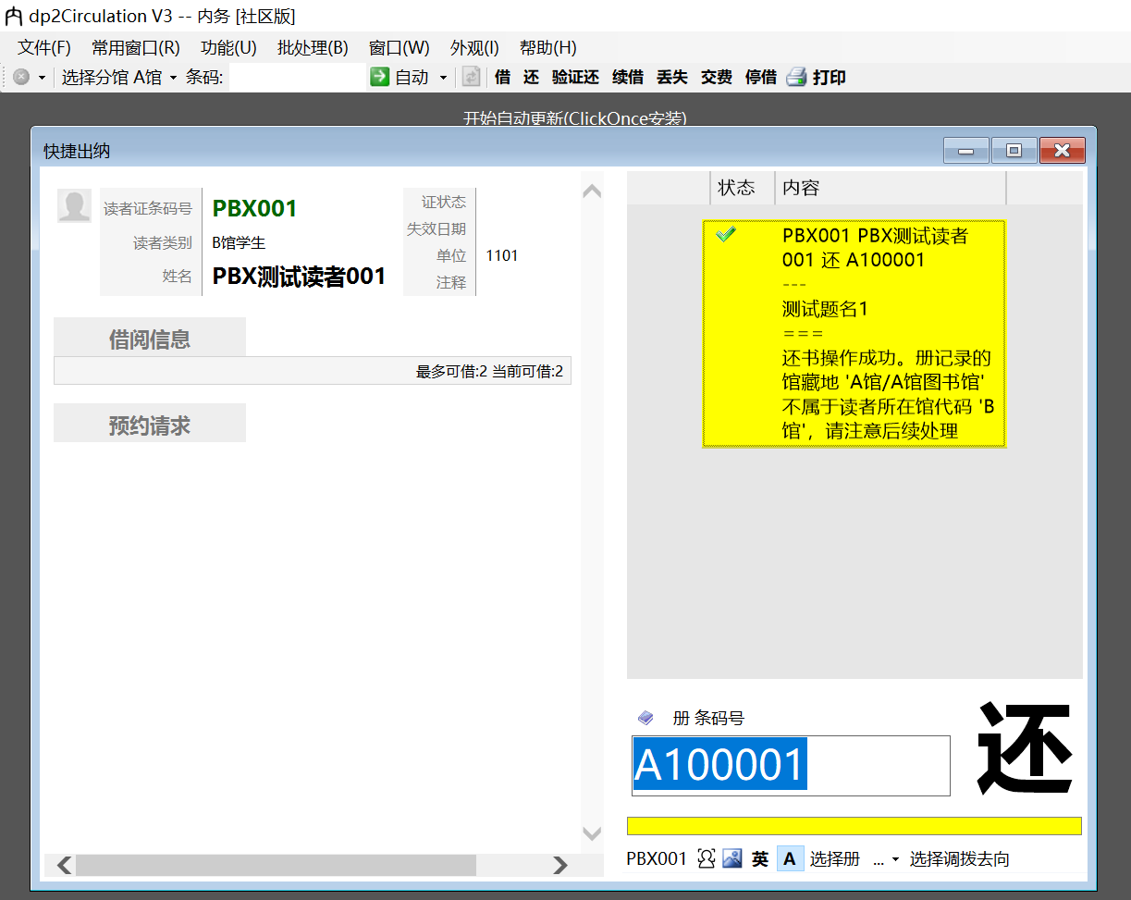
Task: Click the A100001 item barcode input field
Action: coord(791,766)
